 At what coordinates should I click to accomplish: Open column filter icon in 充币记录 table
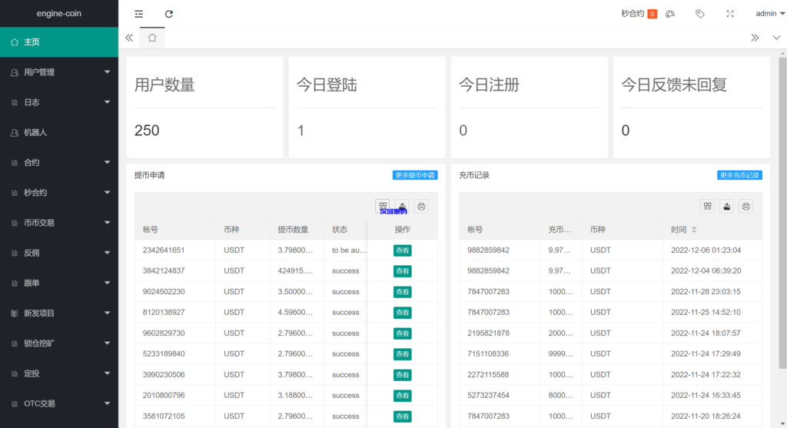click(x=708, y=206)
